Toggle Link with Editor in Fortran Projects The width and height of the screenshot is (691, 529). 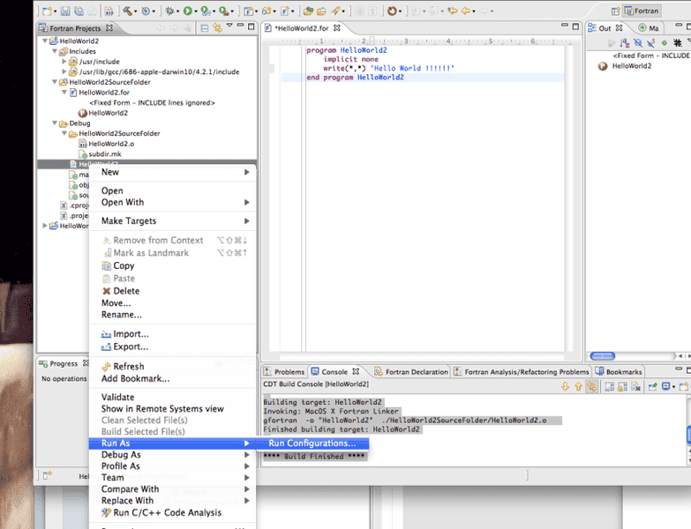point(216,29)
